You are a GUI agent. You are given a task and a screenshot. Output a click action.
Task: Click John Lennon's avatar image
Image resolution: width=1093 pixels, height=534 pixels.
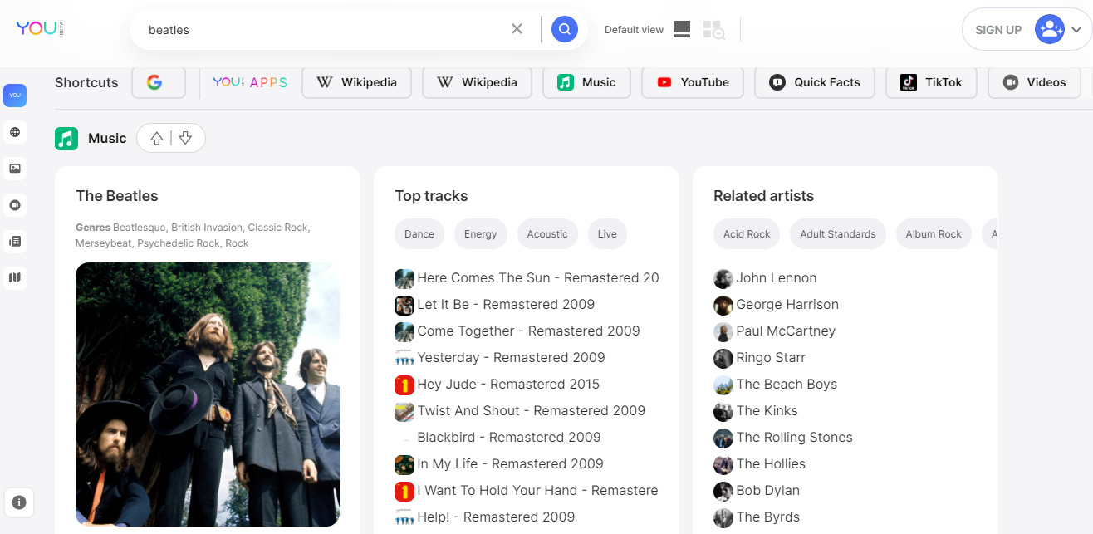723,279
